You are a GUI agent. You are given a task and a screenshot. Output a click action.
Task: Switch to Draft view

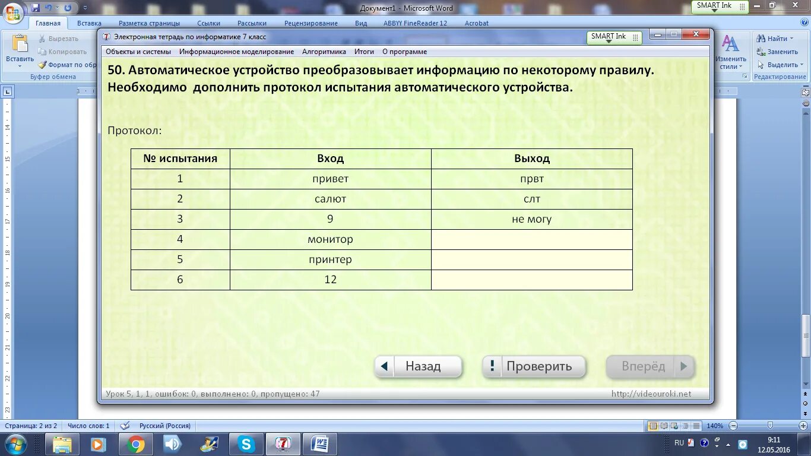tap(696, 426)
